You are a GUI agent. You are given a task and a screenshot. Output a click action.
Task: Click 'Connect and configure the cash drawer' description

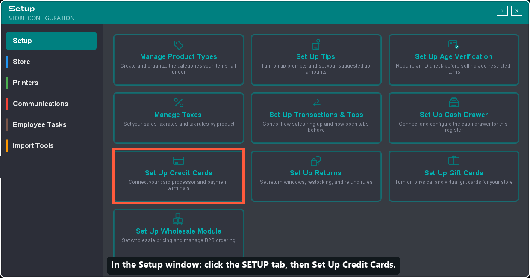[x=454, y=127]
